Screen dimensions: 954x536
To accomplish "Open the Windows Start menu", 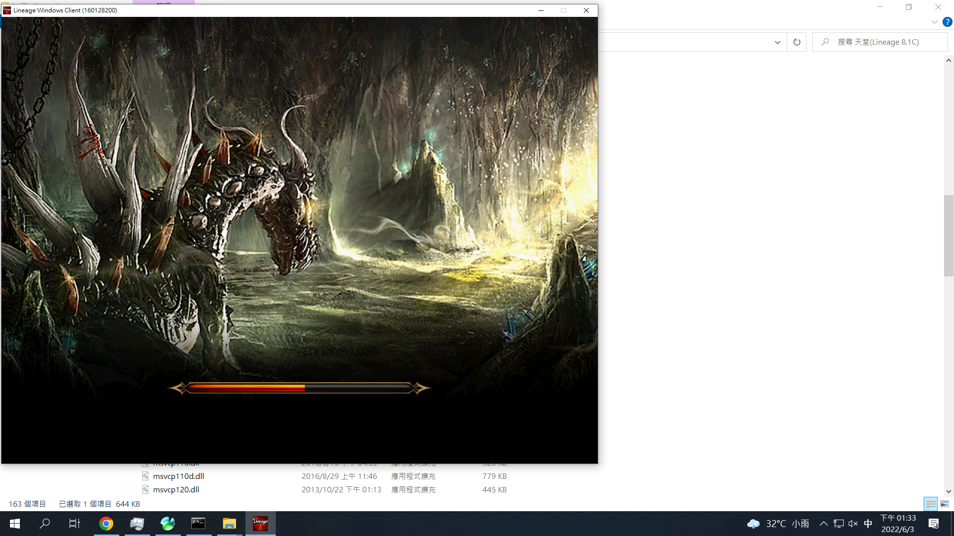I will tap(15, 524).
